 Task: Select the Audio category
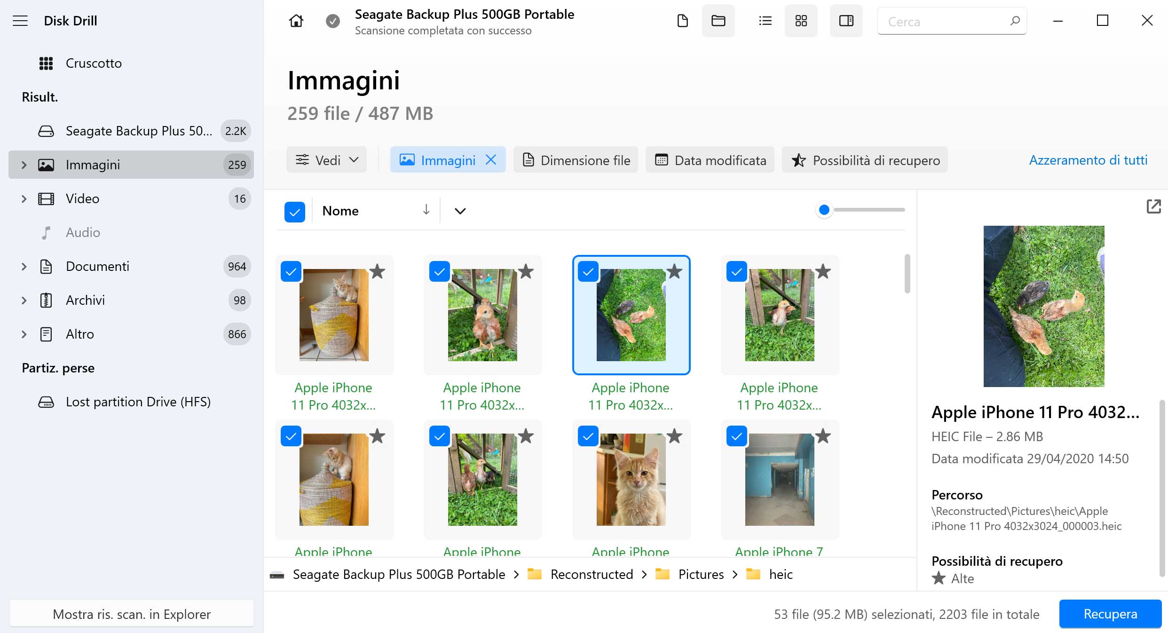click(131, 232)
